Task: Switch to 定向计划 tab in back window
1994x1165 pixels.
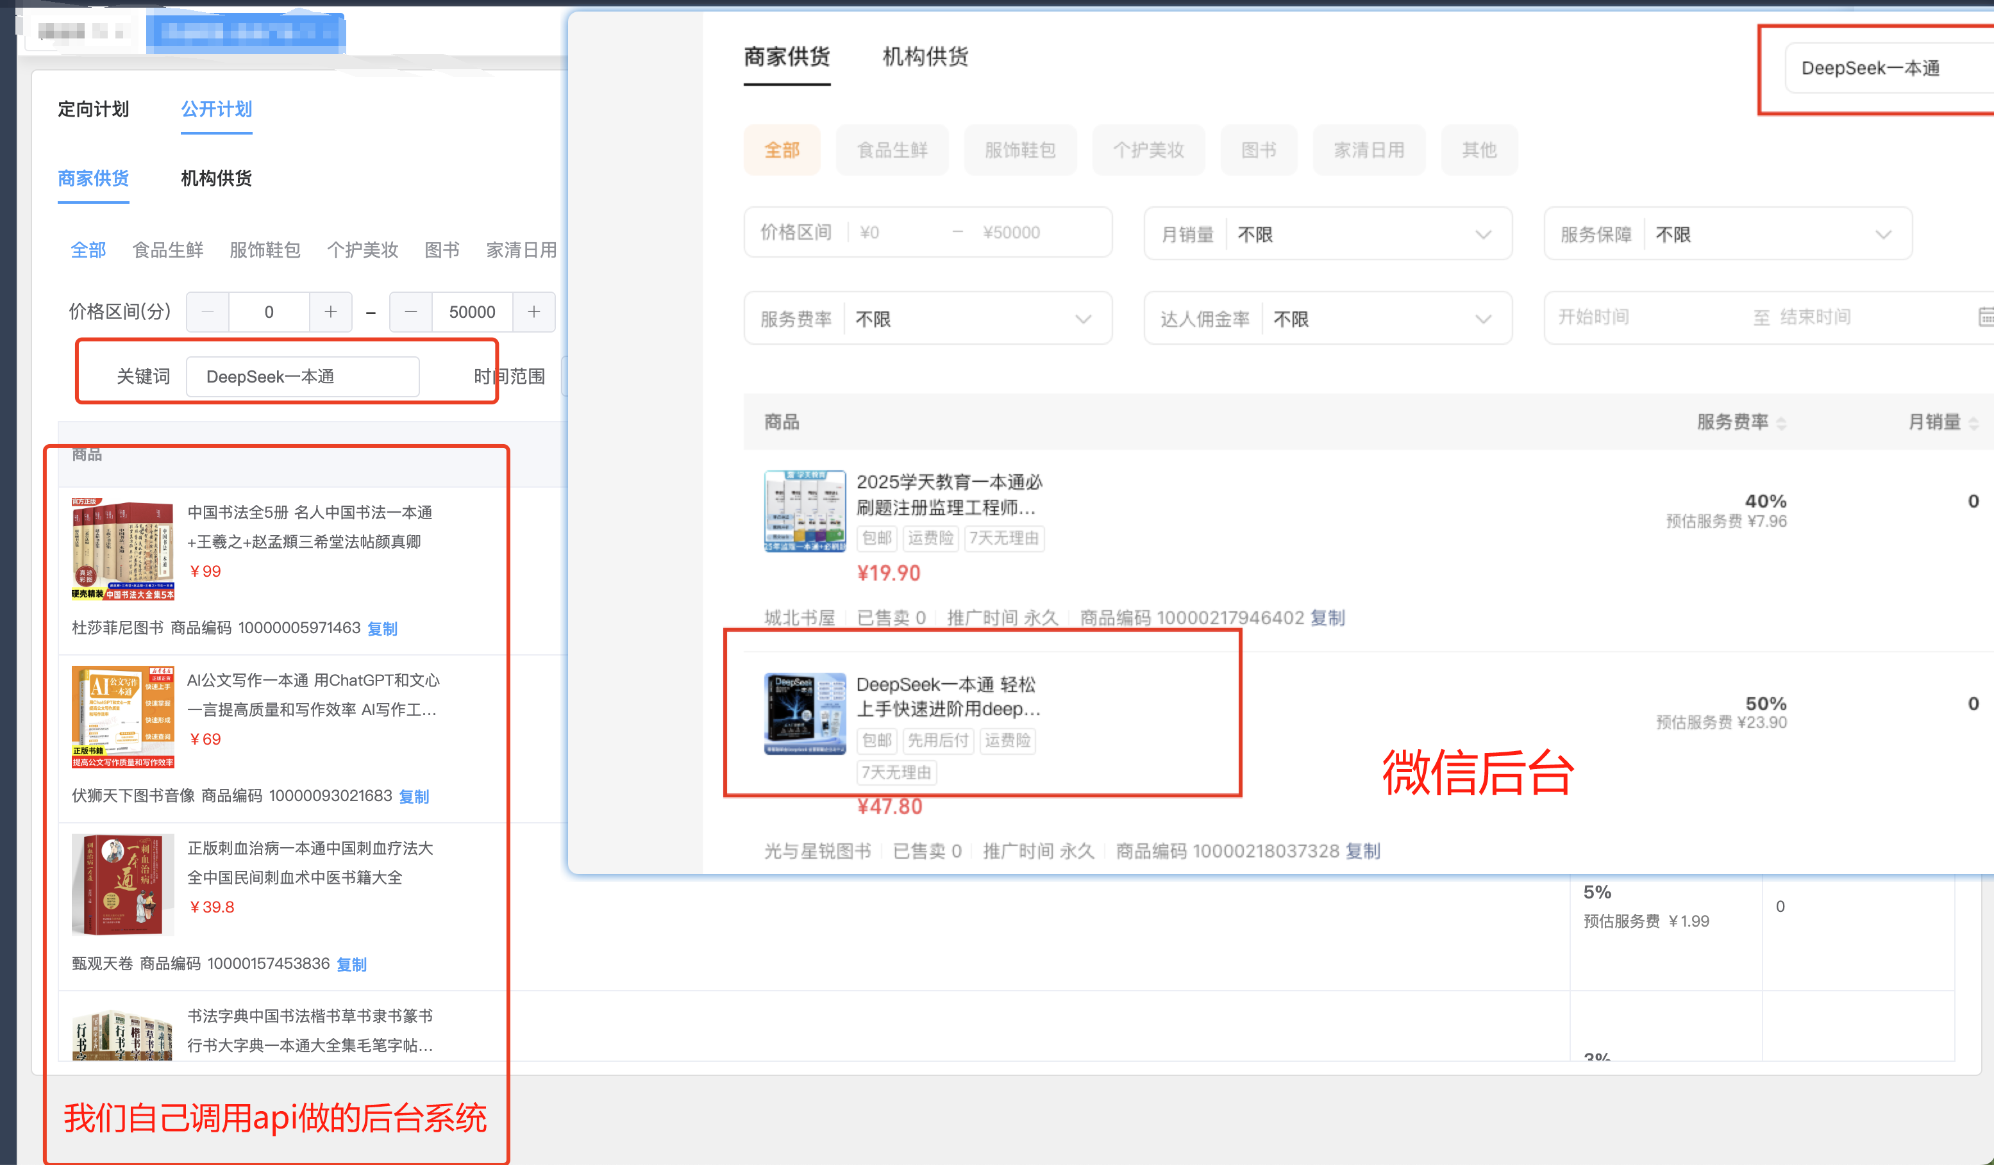Action: click(92, 109)
